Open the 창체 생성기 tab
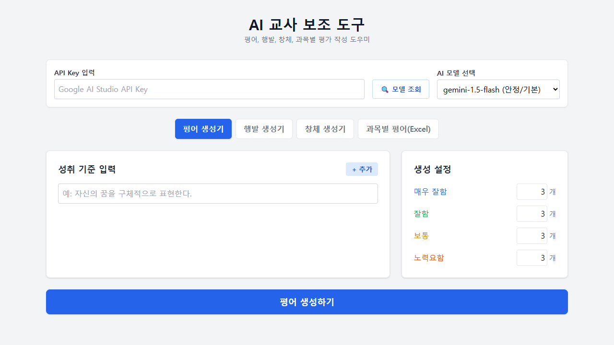 (x=325, y=129)
